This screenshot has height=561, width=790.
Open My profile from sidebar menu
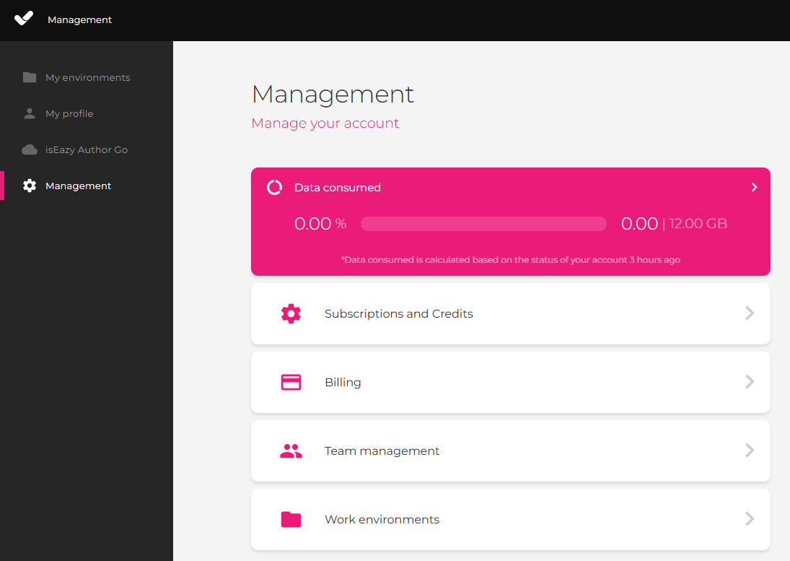tap(69, 113)
